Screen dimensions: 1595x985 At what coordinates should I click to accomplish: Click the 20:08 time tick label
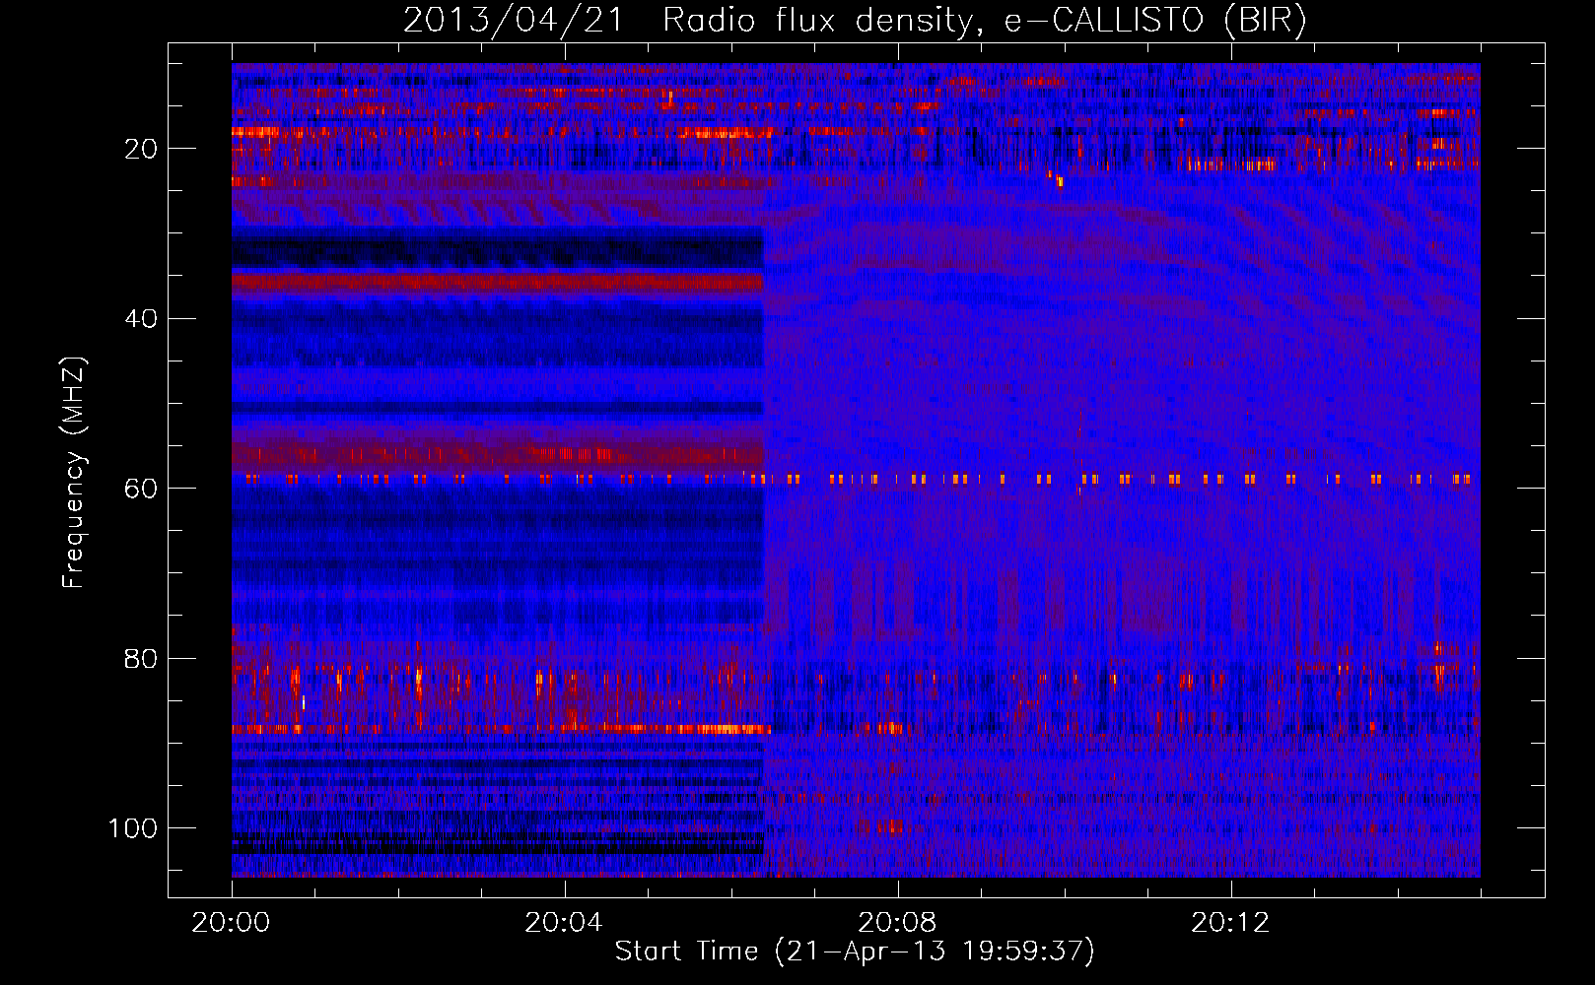tap(897, 923)
